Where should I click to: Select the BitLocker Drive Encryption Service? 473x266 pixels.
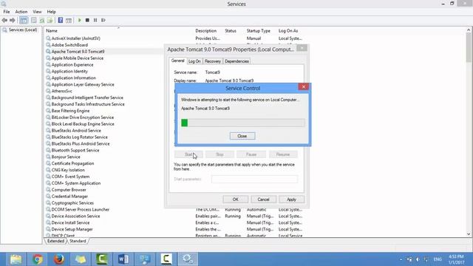(x=83, y=117)
